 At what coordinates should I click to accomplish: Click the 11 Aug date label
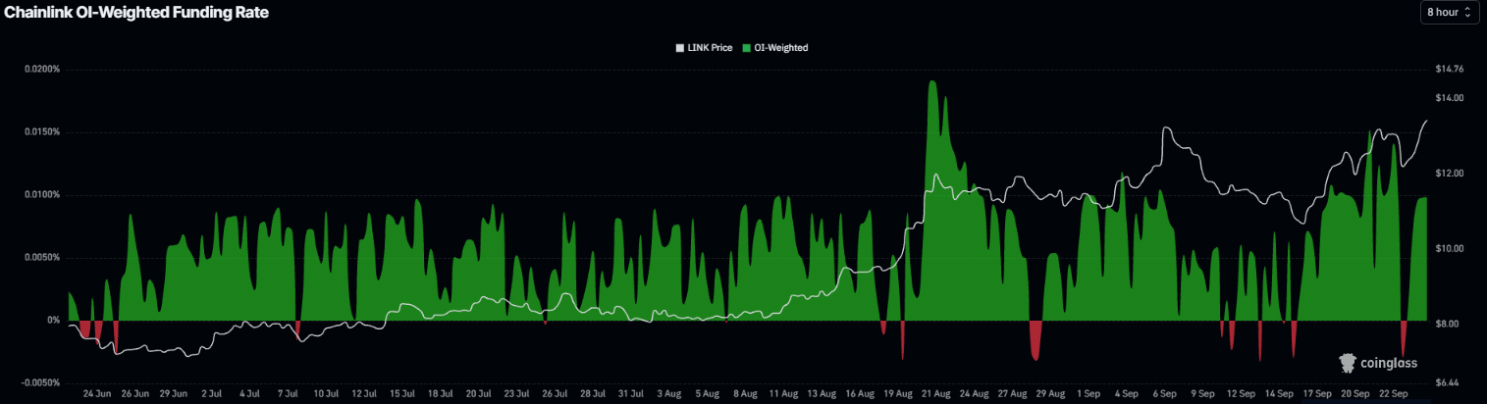pos(783,393)
